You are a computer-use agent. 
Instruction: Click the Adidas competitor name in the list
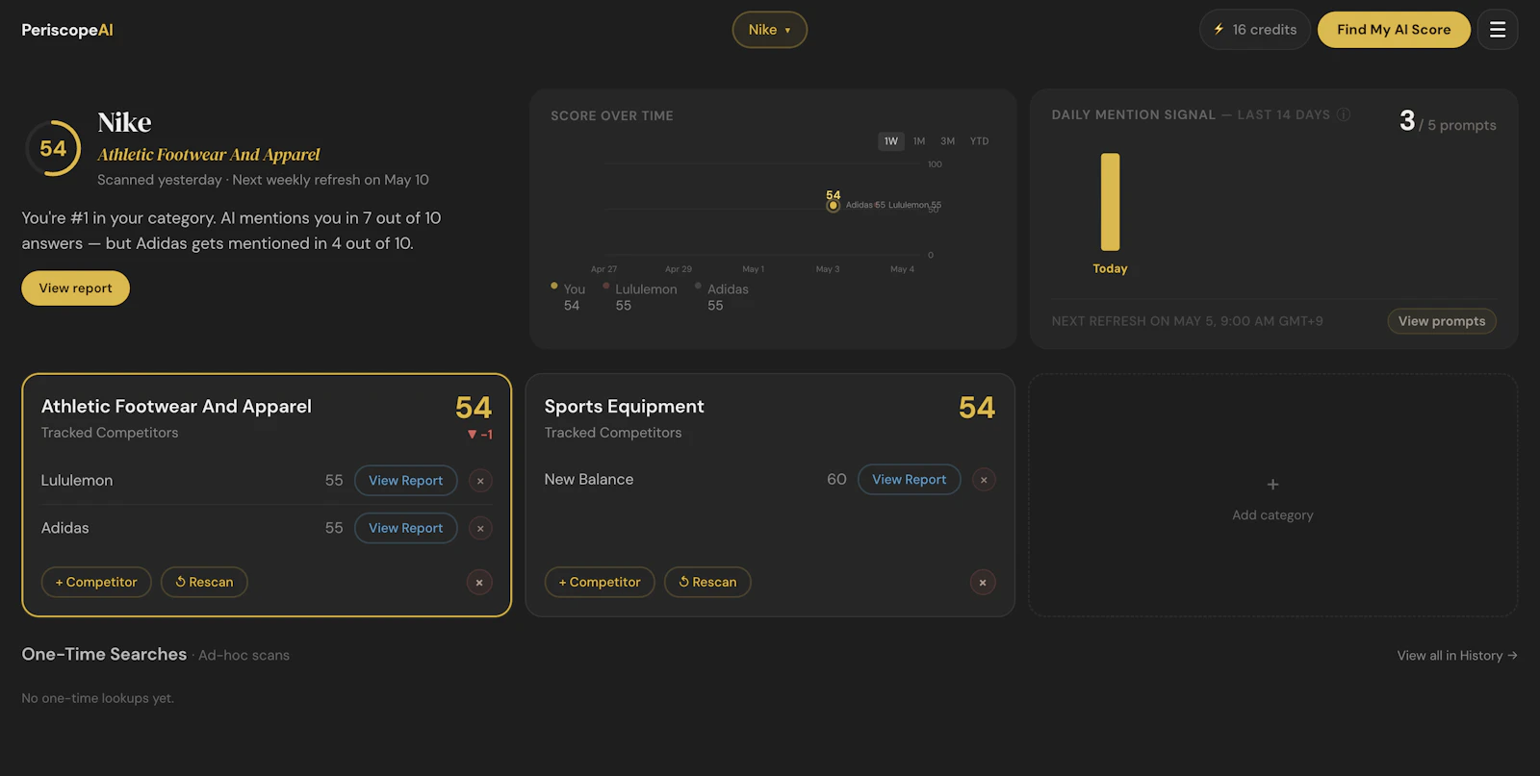click(65, 528)
